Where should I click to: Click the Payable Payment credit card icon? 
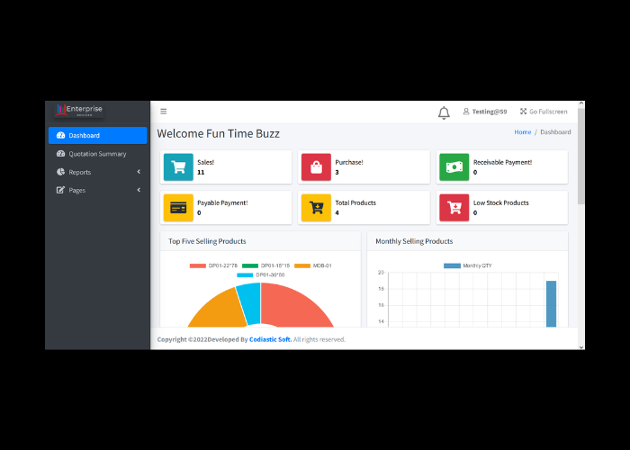click(178, 208)
